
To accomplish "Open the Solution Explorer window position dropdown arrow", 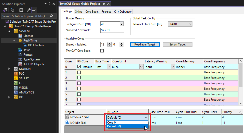I will [46, 4].
